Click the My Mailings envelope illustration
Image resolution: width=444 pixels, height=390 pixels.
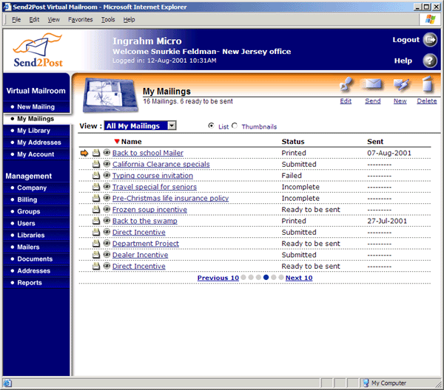click(x=110, y=95)
